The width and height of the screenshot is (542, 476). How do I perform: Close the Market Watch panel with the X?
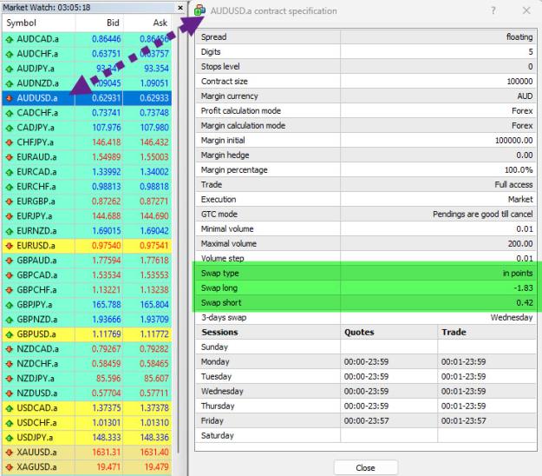180,7
